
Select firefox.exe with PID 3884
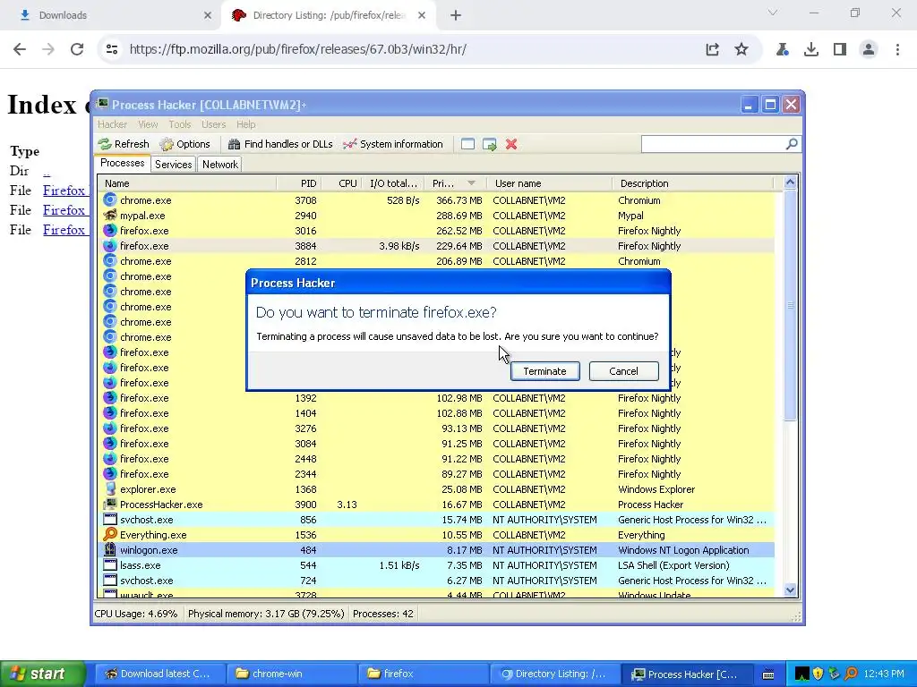[436, 246]
